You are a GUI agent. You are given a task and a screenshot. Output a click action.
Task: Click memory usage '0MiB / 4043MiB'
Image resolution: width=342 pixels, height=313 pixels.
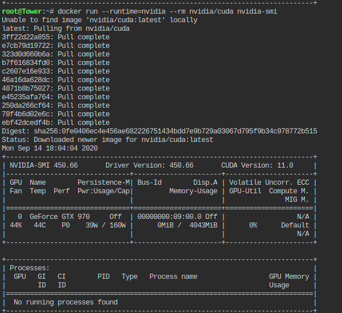click(x=188, y=225)
